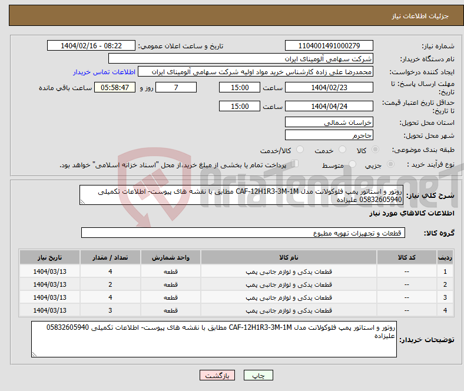Click the تاریخ نیاز column header
Screen dimensions: 464x391
(x=49, y=257)
